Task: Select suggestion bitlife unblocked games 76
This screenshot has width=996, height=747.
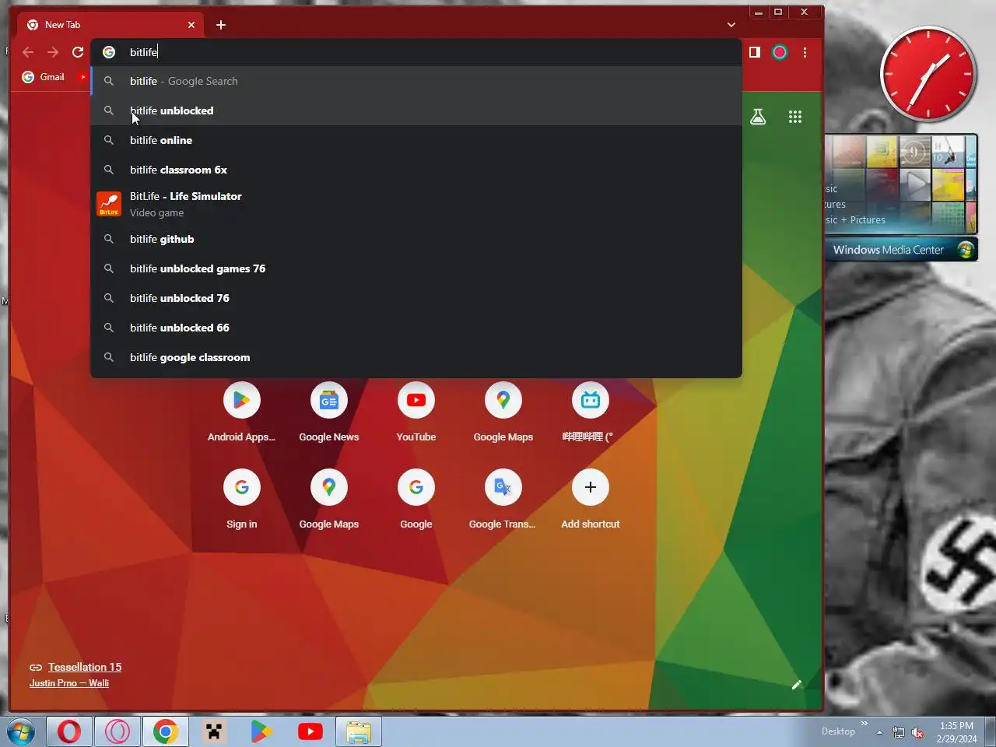Action: [416, 268]
